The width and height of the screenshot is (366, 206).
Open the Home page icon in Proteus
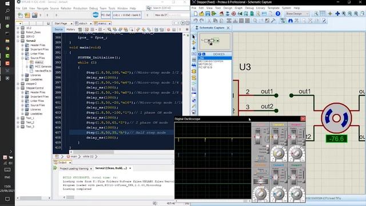coord(221,14)
